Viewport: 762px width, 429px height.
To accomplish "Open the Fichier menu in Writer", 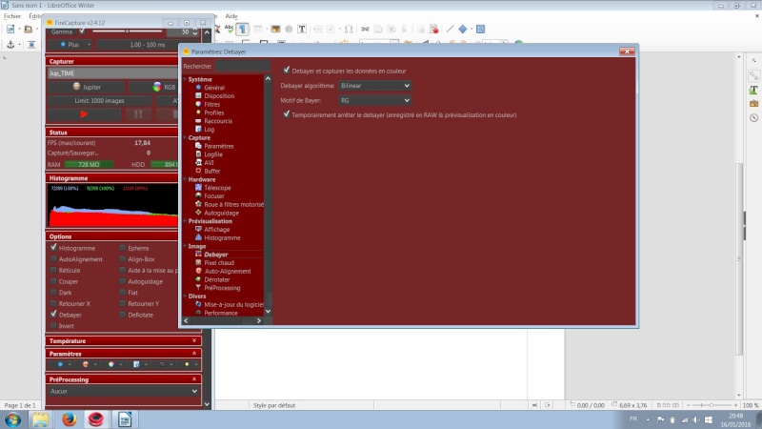I will click(x=12, y=16).
